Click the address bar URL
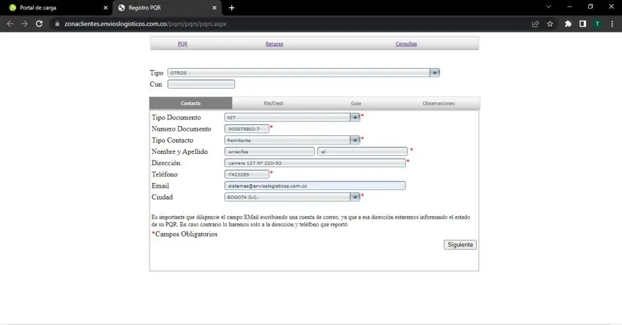Screen dimensions: 622x325 [x=145, y=24]
